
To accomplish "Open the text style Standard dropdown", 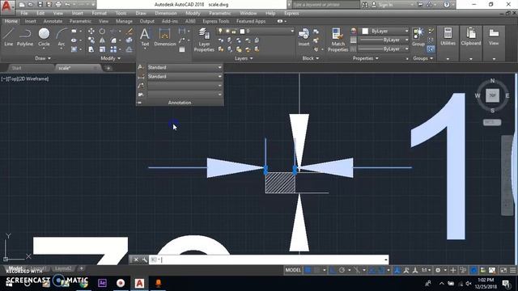I will pyautogui.click(x=185, y=67).
